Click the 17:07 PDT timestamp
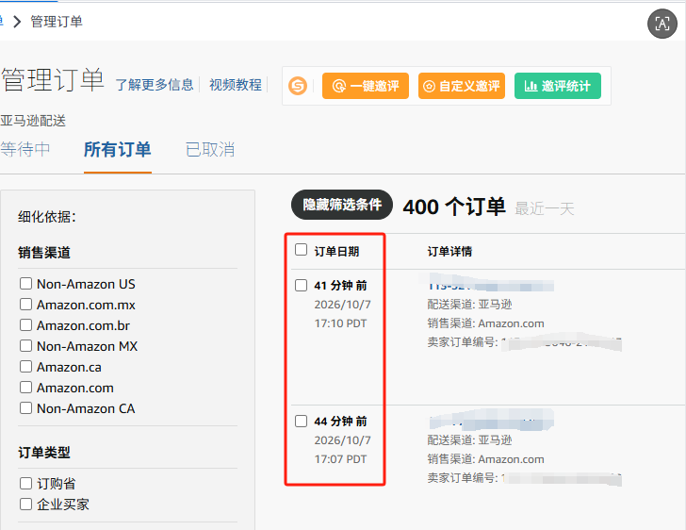The height and width of the screenshot is (530, 686). [x=340, y=459]
